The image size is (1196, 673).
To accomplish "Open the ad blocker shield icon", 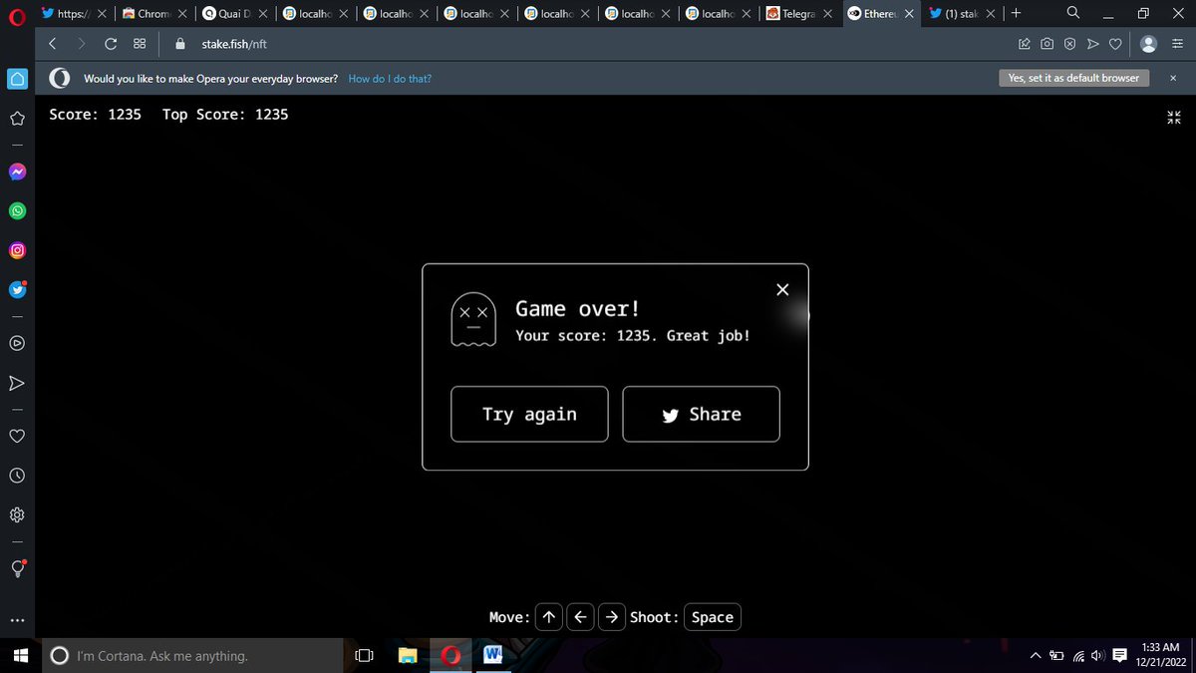I will click(x=1069, y=44).
